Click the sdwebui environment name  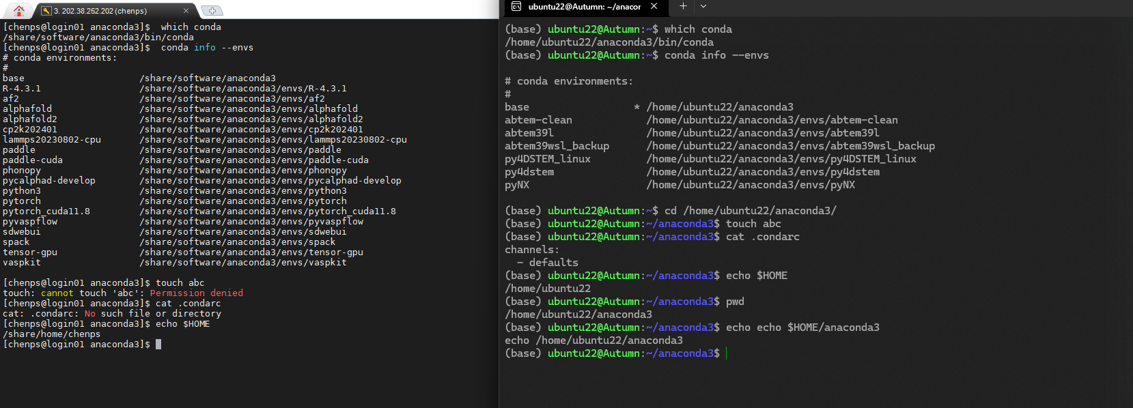[x=22, y=232]
